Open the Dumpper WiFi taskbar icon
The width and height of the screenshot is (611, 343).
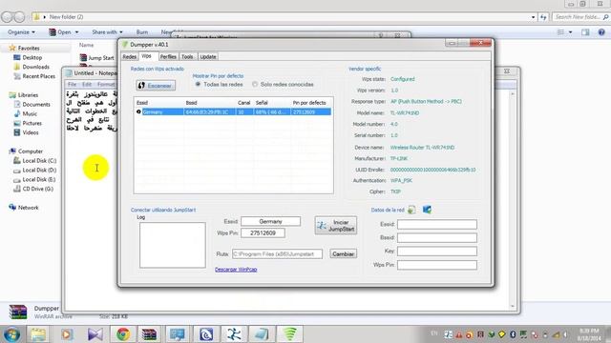pyautogui.click(x=289, y=334)
